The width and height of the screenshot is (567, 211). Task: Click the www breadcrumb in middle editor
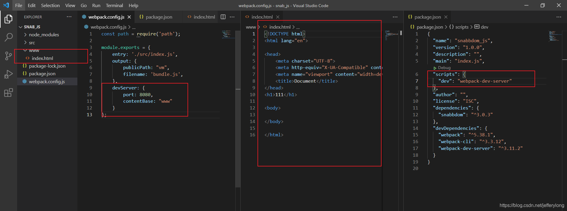(x=251, y=27)
